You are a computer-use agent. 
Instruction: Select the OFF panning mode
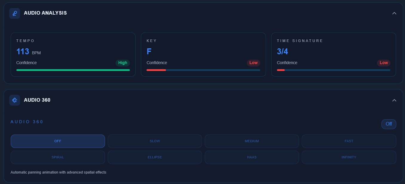click(x=58, y=141)
